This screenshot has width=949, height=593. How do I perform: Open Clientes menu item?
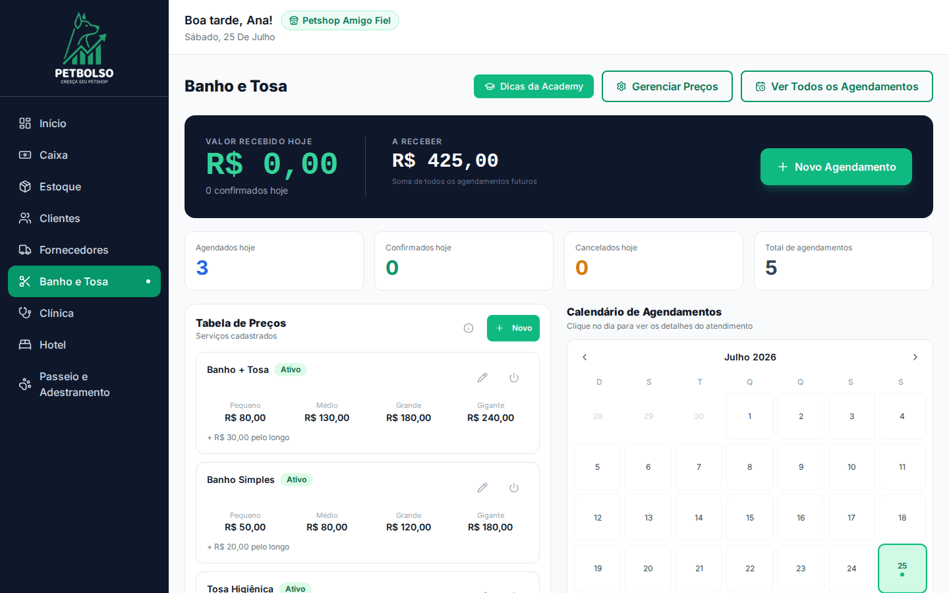pyautogui.click(x=84, y=218)
